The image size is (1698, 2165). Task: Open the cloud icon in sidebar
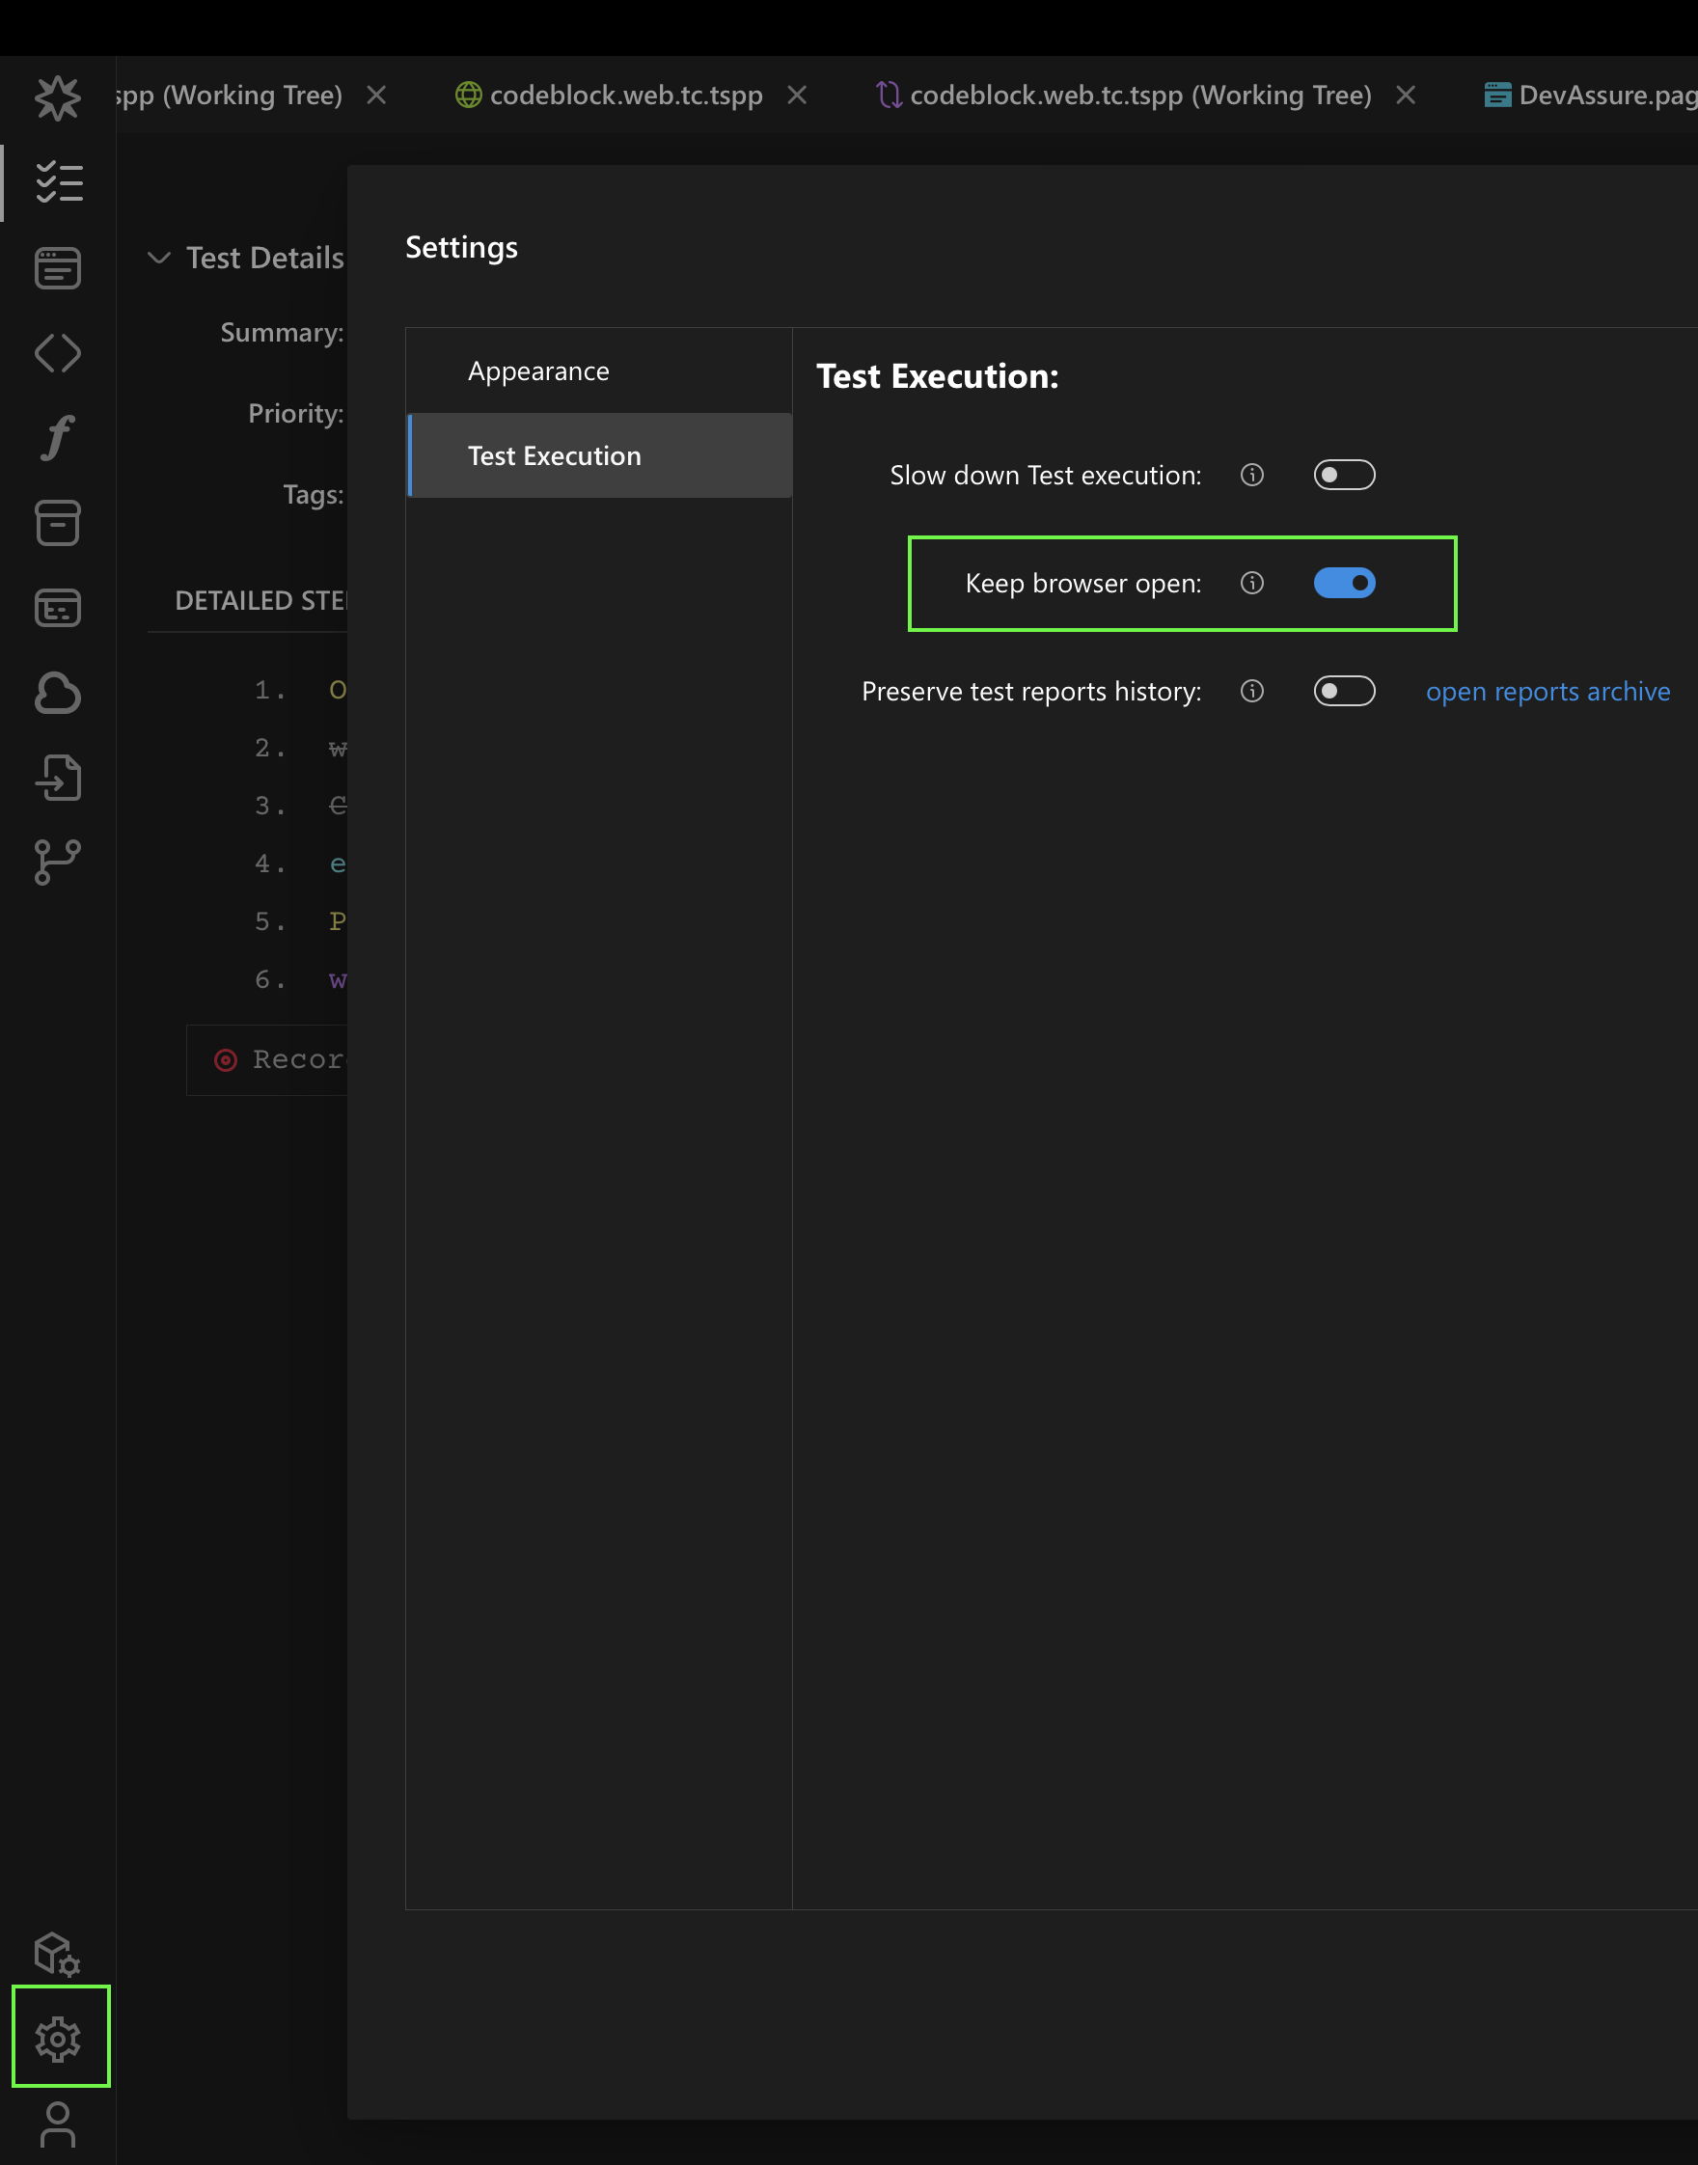click(58, 693)
